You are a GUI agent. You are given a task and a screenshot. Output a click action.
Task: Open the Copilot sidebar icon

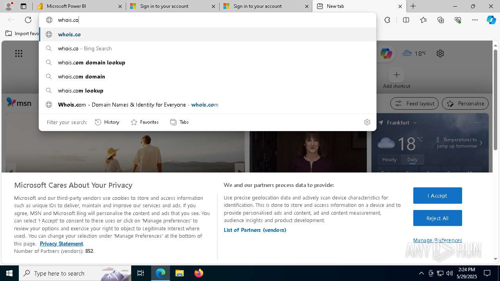(491, 20)
